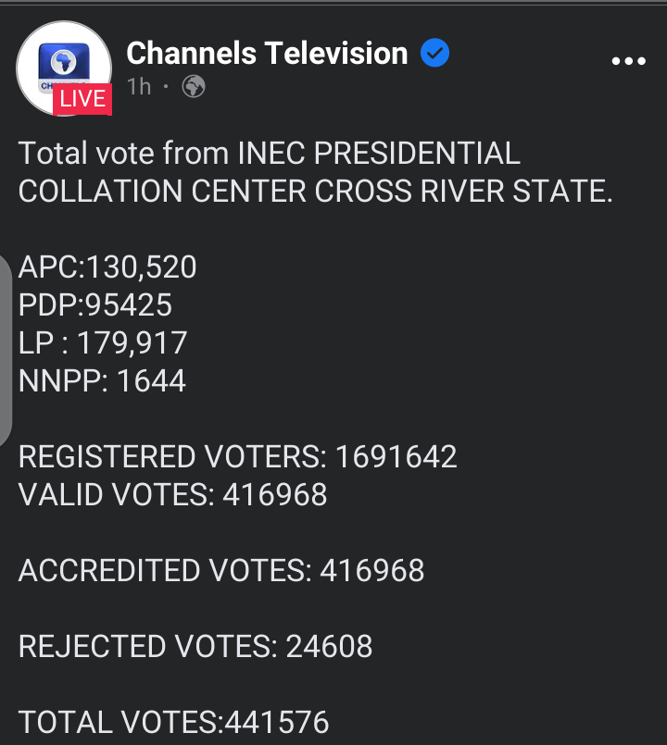Tap the PDP:95425 result line
The height and width of the screenshot is (745, 667).
[95, 305]
